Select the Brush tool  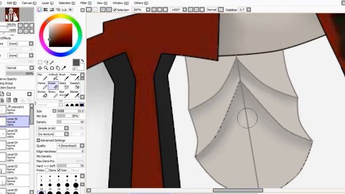64,77
